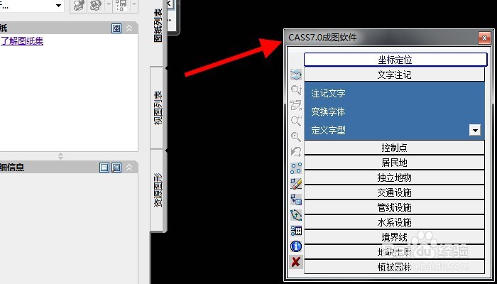Image resolution: width=497 pixels, height=284 pixels.
Task: Click the details list view icon
Action: pyautogui.click(x=104, y=168)
